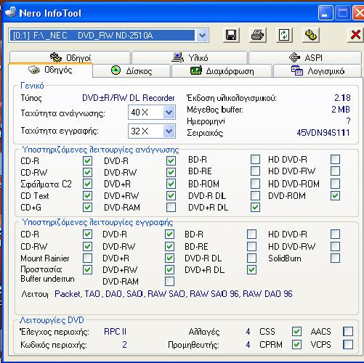The height and width of the screenshot is (363, 364).
Task: Click the region code value 2
Action: pyautogui.click(x=124, y=344)
